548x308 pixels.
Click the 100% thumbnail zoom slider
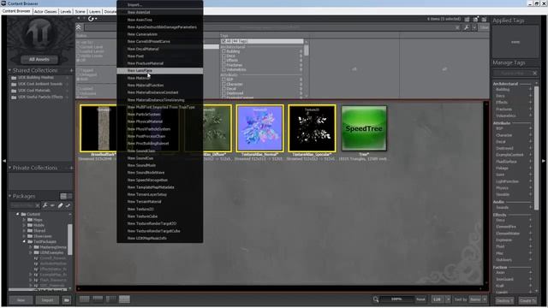[x=396, y=299]
